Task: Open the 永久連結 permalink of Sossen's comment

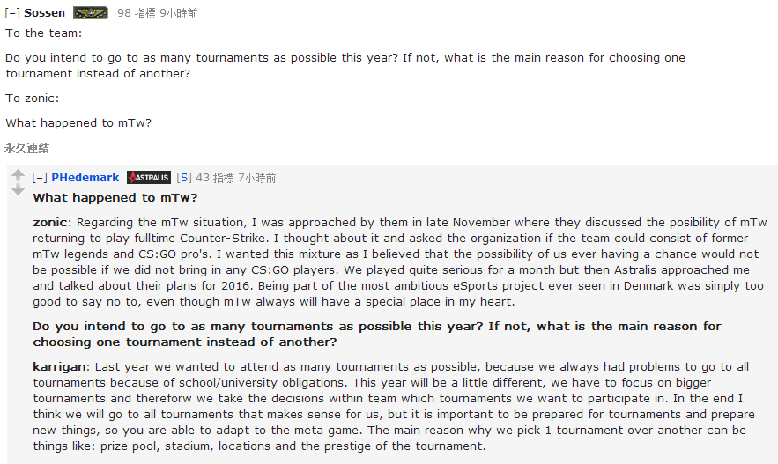Action: pyautogui.click(x=26, y=148)
